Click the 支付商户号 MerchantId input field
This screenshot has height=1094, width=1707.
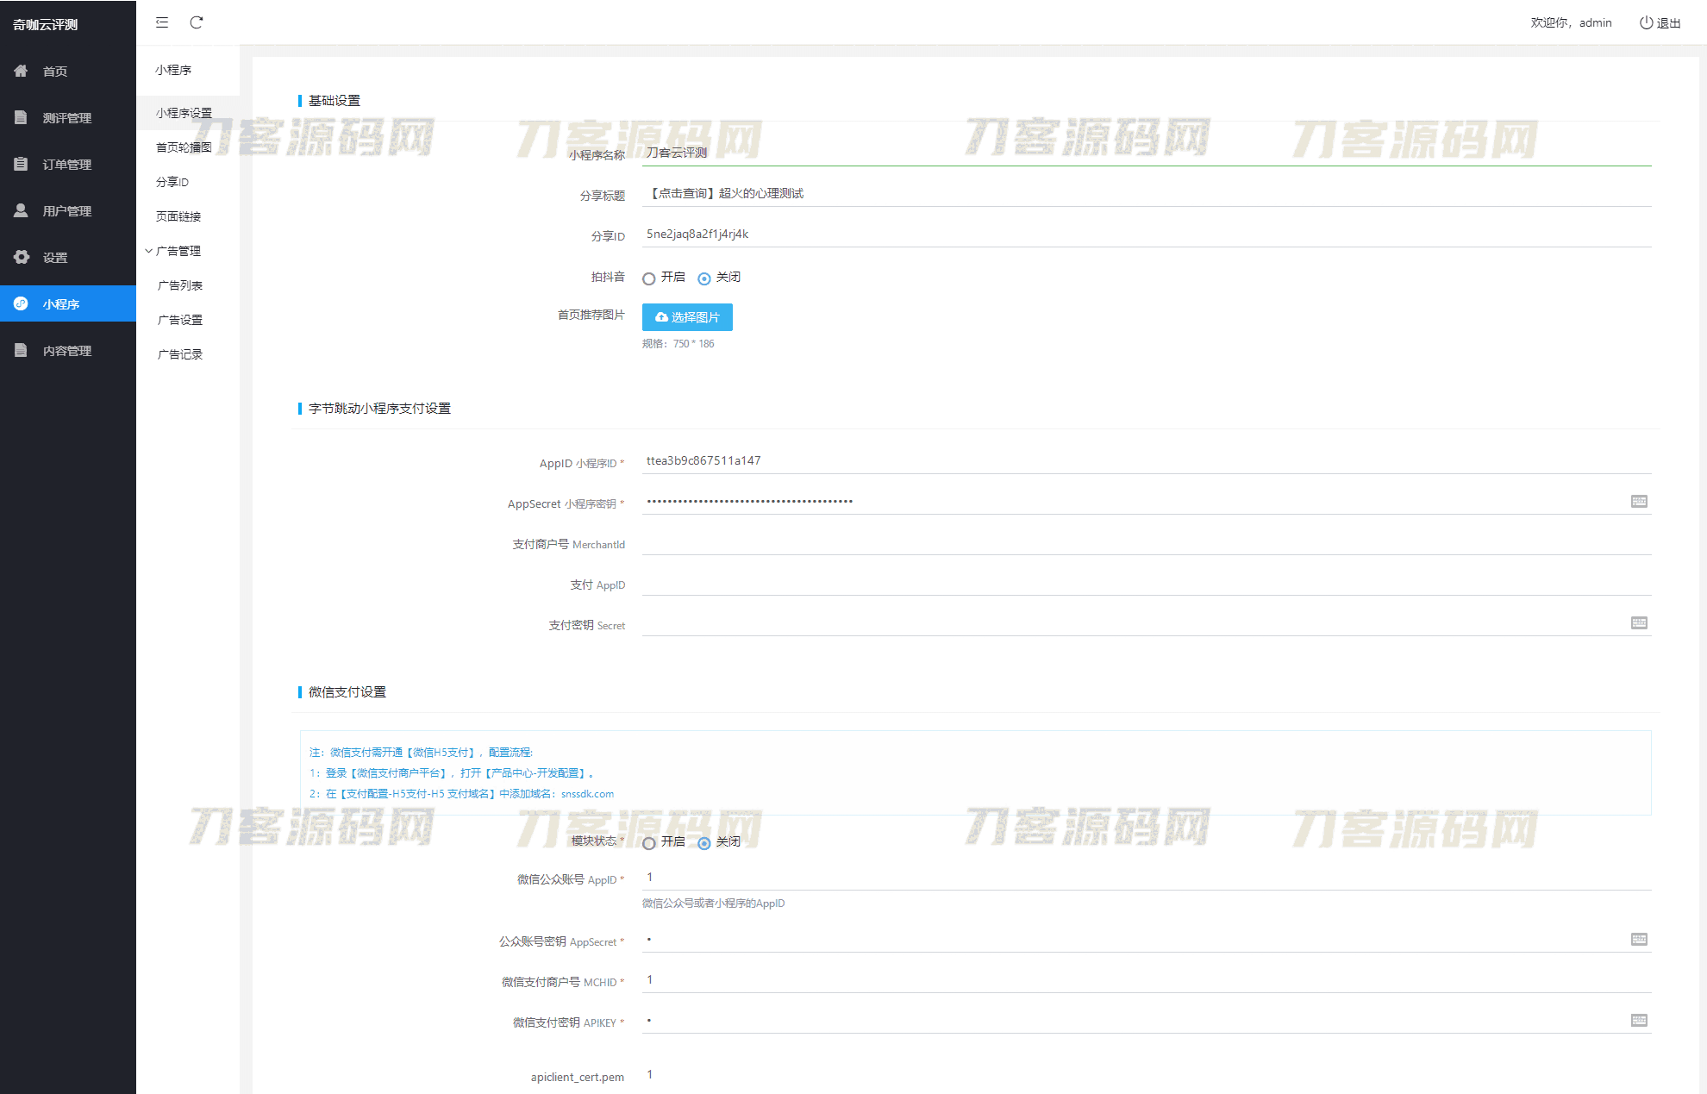pos(1146,543)
